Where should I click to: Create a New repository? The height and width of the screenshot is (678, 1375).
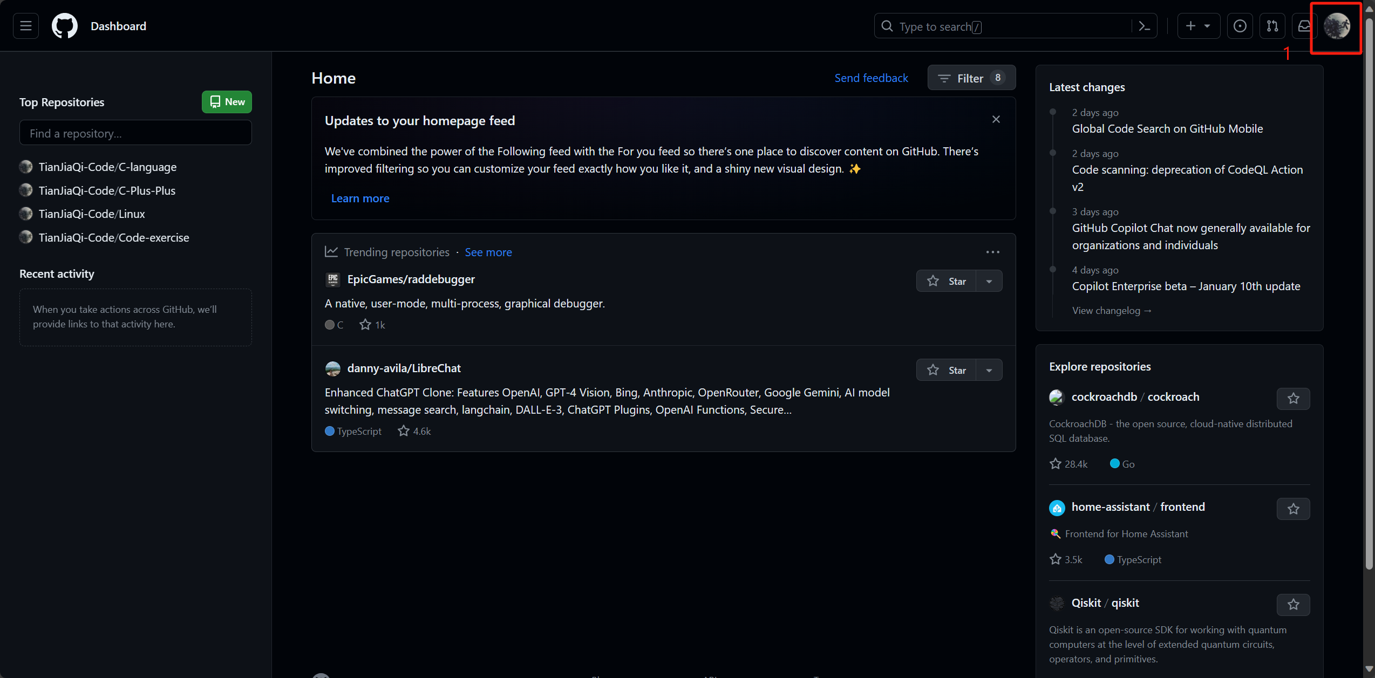227,102
